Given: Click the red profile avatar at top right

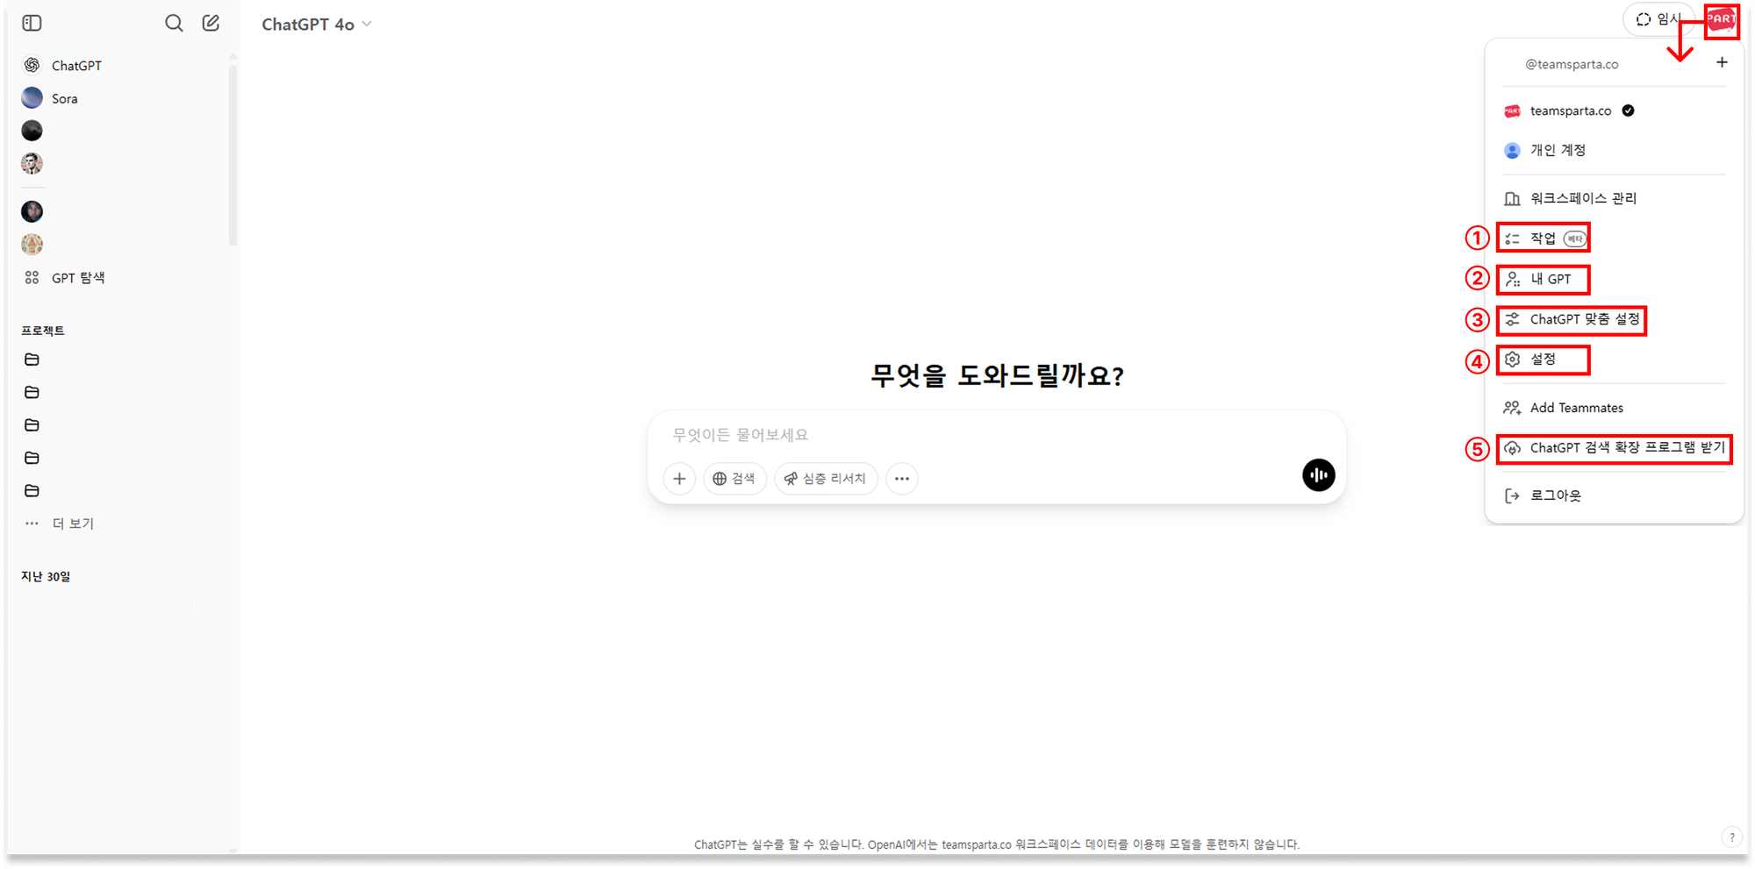Looking at the screenshot, I should pyautogui.click(x=1722, y=20).
